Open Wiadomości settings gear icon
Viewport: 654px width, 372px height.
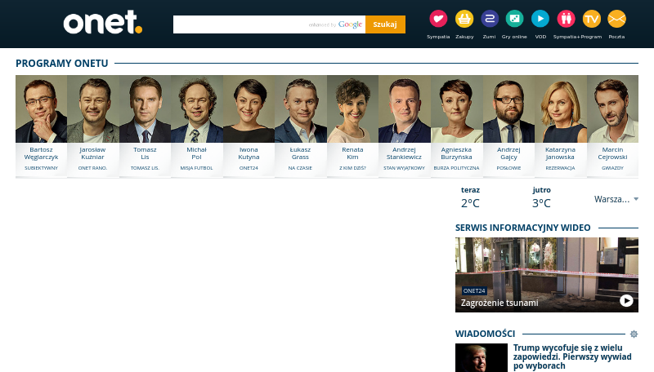point(634,334)
